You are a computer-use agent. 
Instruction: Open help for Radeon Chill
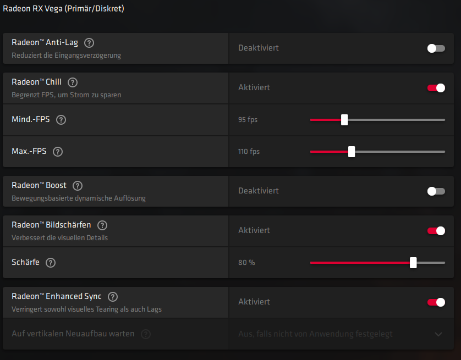tap(72, 82)
